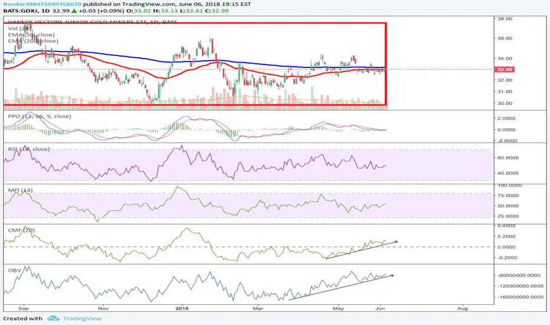Click the 0.4000 CMF axis label
Image resolution: width=550 pixels, height=325 pixels.
tap(507, 226)
